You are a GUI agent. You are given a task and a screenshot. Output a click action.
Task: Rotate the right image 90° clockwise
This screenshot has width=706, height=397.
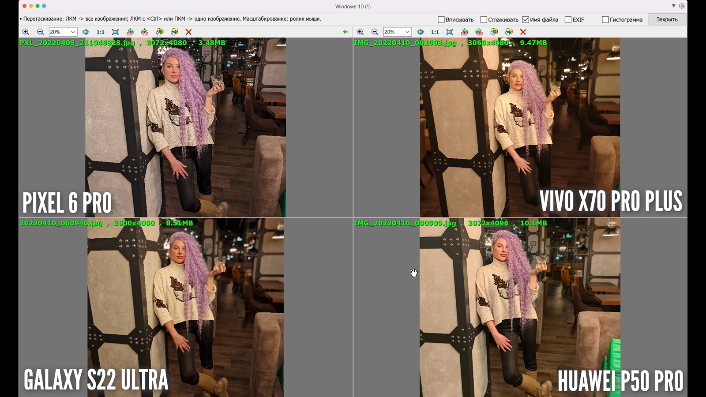[x=479, y=32]
